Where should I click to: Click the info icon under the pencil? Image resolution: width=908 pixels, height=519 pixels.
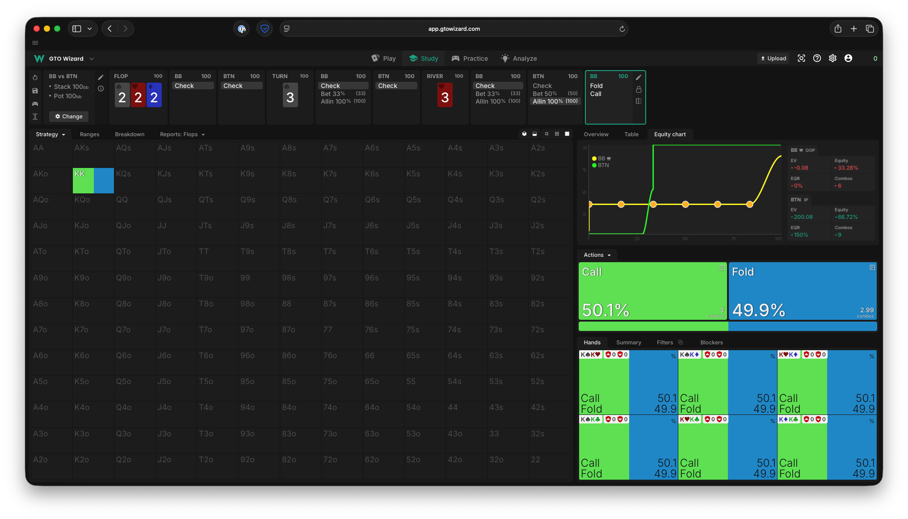pyautogui.click(x=101, y=88)
